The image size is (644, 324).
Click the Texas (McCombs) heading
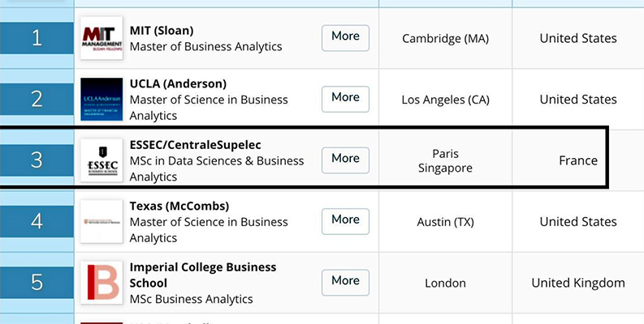tap(179, 206)
